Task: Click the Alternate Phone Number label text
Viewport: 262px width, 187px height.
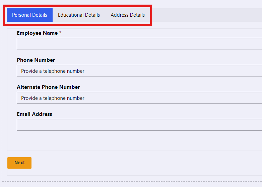Action: (x=48, y=87)
